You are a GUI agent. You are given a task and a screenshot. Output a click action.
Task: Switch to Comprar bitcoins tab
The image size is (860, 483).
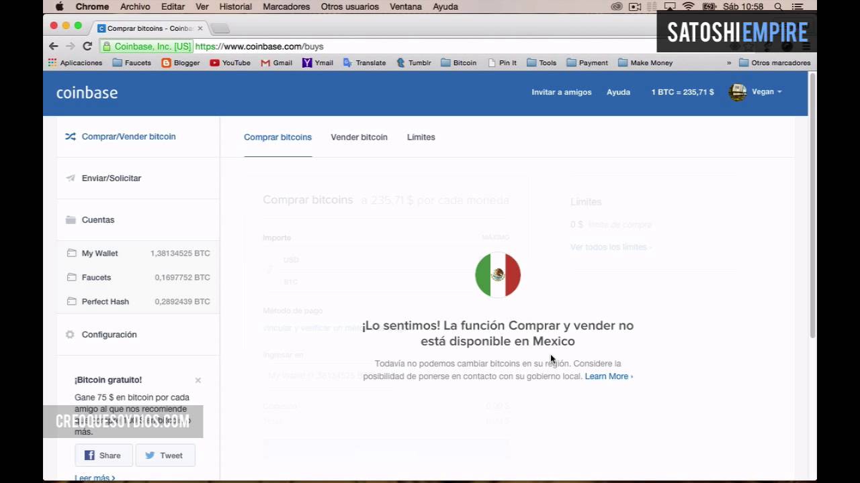click(x=277, y=137)
